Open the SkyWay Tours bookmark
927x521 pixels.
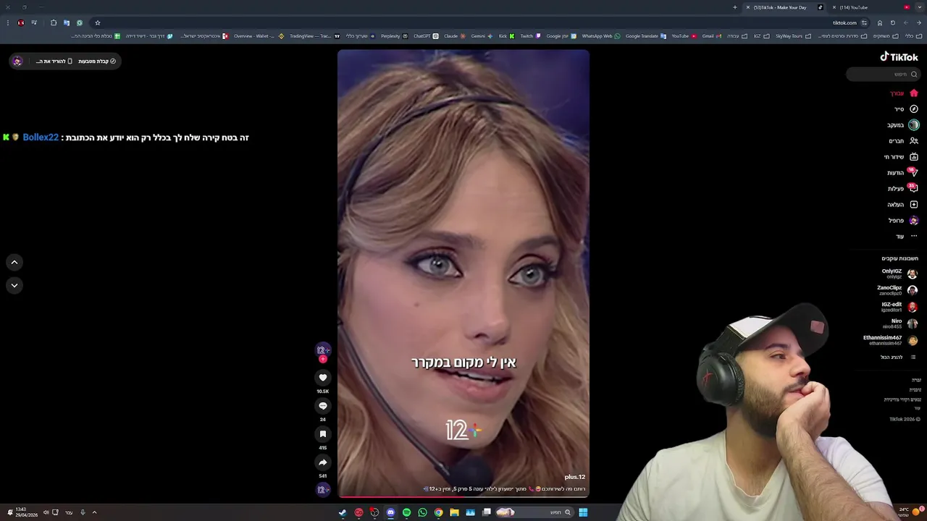click(793, 36)
